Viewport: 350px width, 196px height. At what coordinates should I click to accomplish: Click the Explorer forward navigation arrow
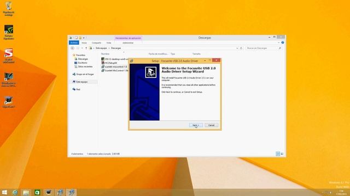(x=78, y=48)
